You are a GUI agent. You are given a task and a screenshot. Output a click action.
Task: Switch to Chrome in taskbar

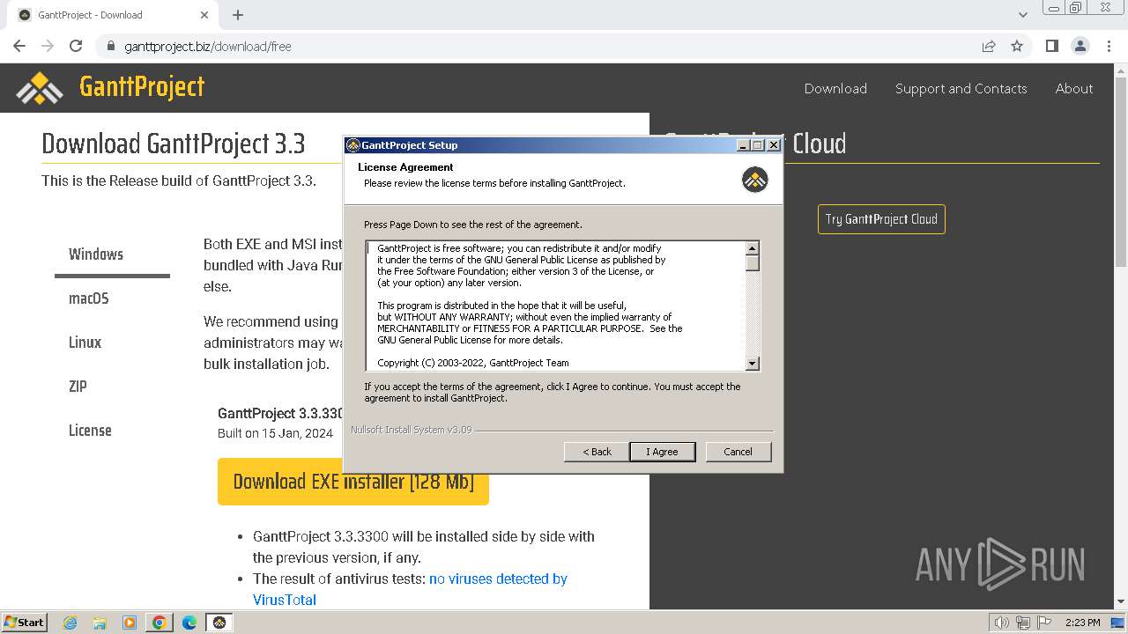160,623
